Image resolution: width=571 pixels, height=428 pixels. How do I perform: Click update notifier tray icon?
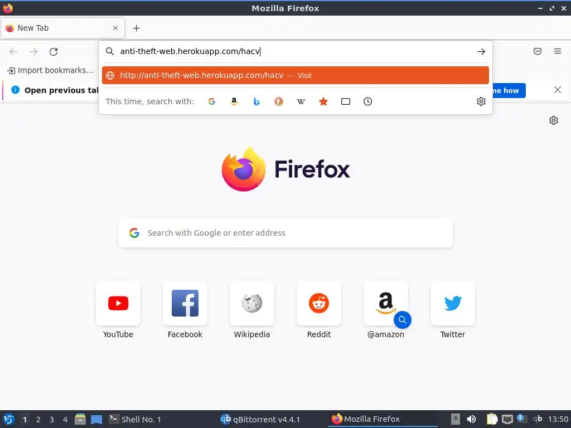522,419
